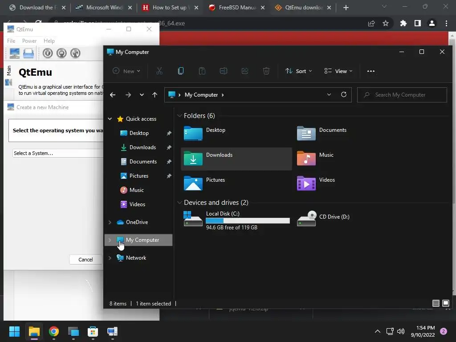Go back with the left arrow in File Explorer
This screenshot has height=342, width=456.
pyautogui.click(x=113, y=95)
